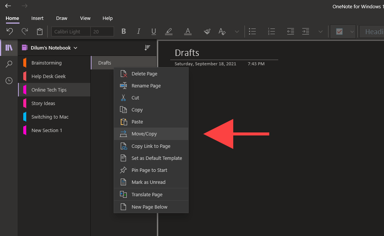Toggle Bold formatting
This screenshot has width=384, height=236.
[124, 32]
